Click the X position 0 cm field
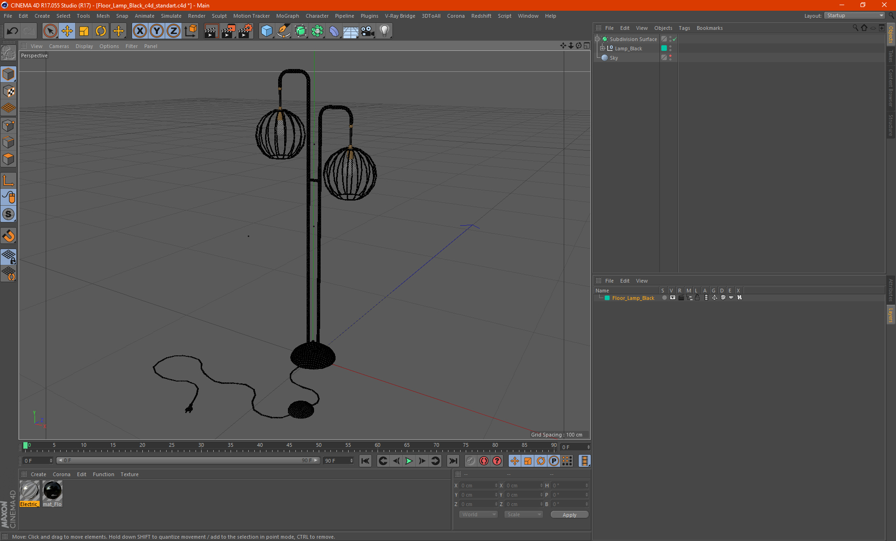 478,486
